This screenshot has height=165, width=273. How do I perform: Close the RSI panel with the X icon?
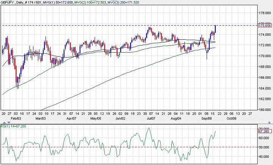pos(270,123)
